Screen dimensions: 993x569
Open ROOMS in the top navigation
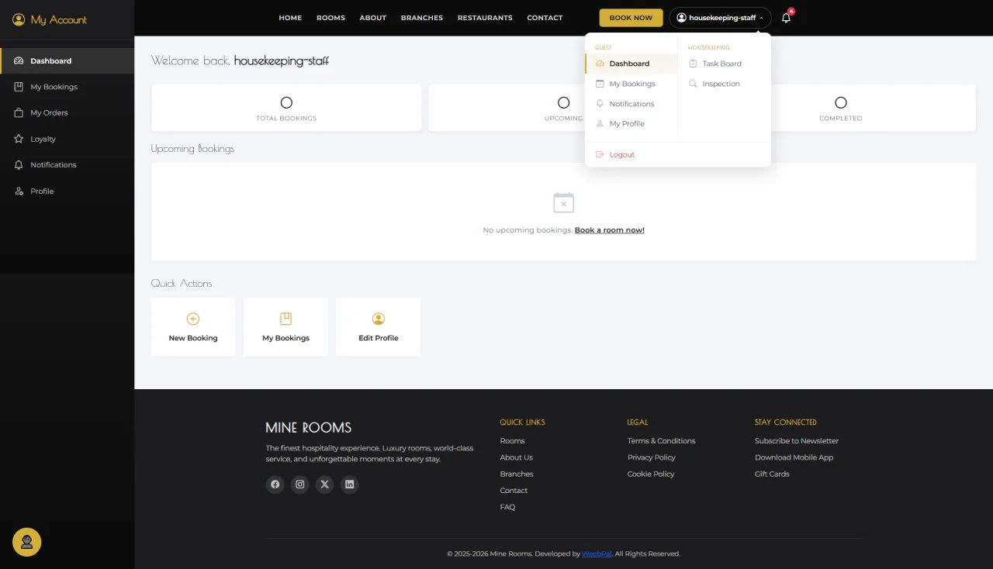point(330,18)
